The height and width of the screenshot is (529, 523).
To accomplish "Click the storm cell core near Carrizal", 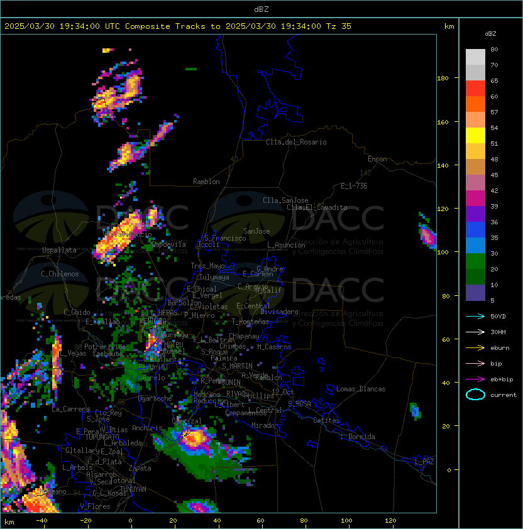I will [x=194, y=439].
